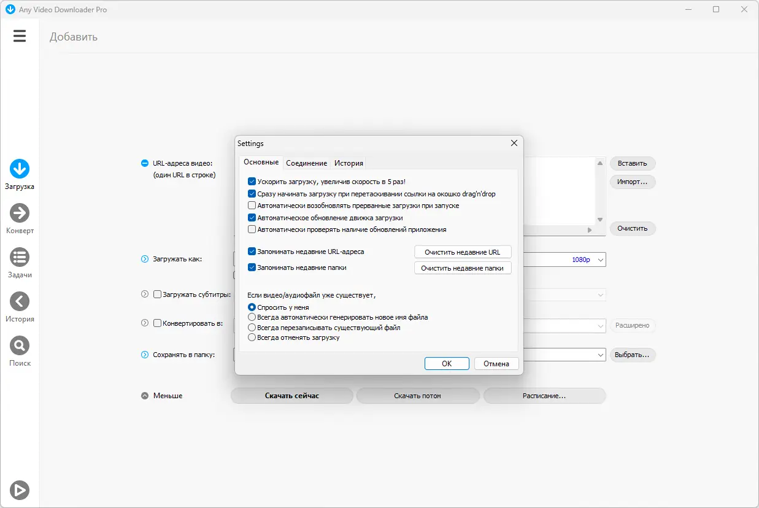Enable Автоматически возобновлять прерванные загрузки
This screenshot has width=759, height=508.
click(x=252, y=206)
